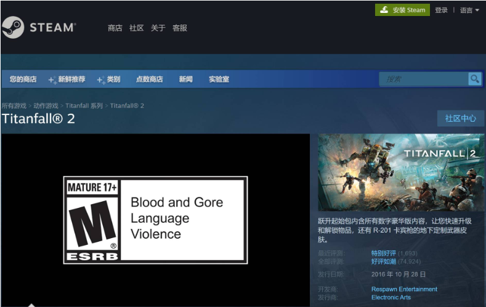Select the 点数商店 tab
The image size is (486, 307).
coord(149,79)
